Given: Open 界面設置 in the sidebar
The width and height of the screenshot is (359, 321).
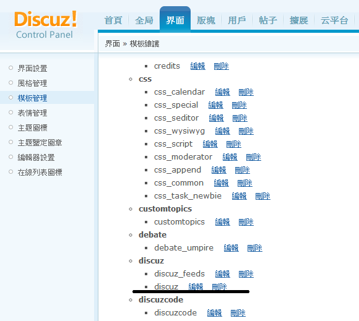Looking at the screenshot, I should (x=33, y=69).
